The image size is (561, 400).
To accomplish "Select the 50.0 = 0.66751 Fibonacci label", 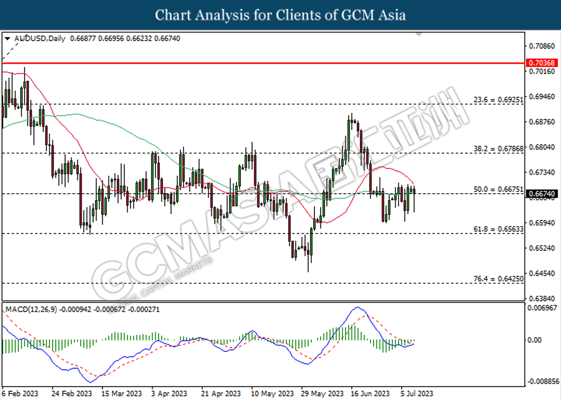I will coord(498,189).
